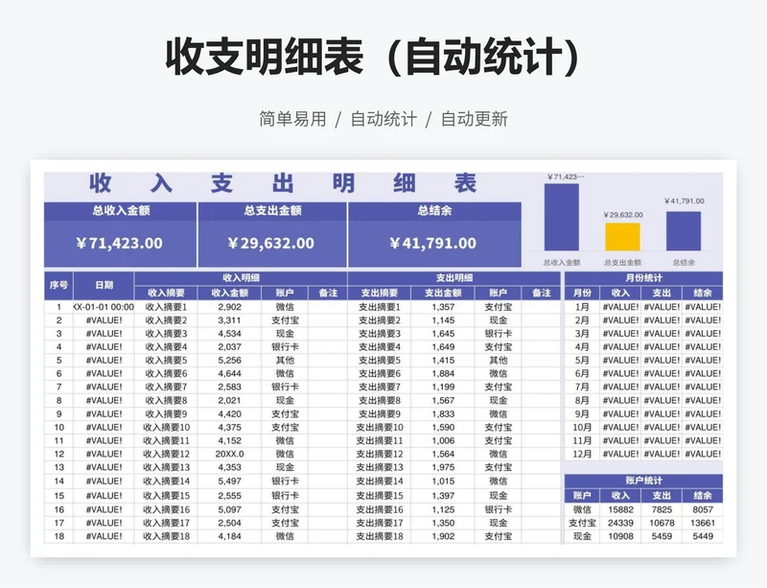Select the cell 收入摘要1
Viewport: 767px width, 588px height.
coord(166,307)
